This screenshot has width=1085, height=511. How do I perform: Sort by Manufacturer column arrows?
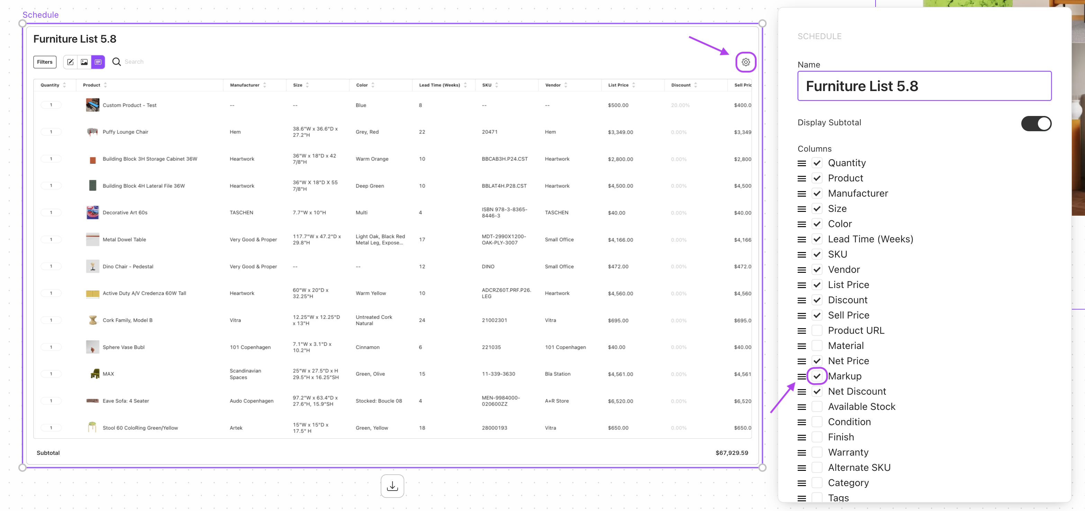[x=264, y=85]
